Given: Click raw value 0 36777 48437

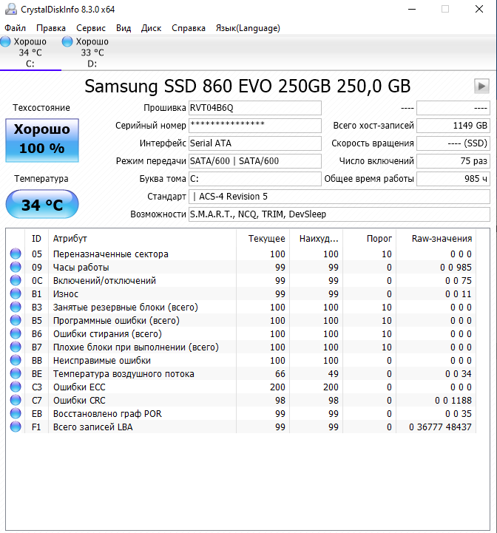Looking at the screenshot, I should (x=440, y=427).
